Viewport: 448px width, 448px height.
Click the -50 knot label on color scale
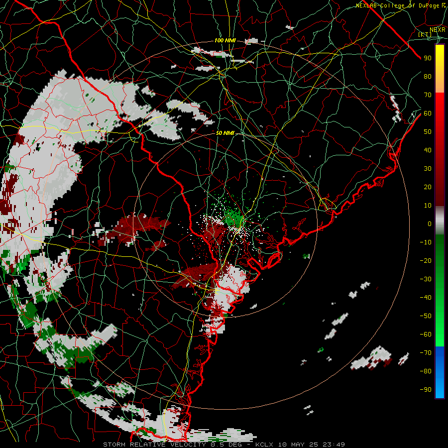coord(426,316)
